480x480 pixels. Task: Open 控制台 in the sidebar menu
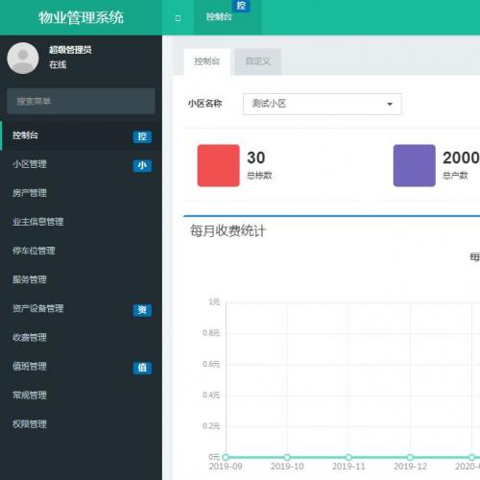pos(81,135)
